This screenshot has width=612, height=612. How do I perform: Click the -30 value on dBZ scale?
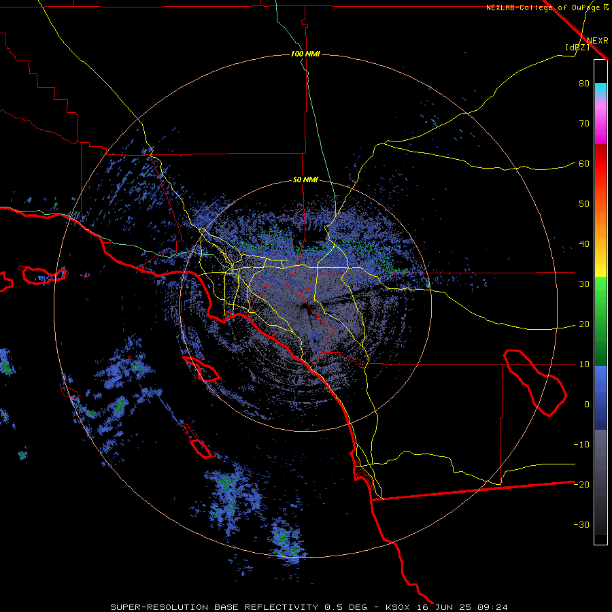pos(581,525)
